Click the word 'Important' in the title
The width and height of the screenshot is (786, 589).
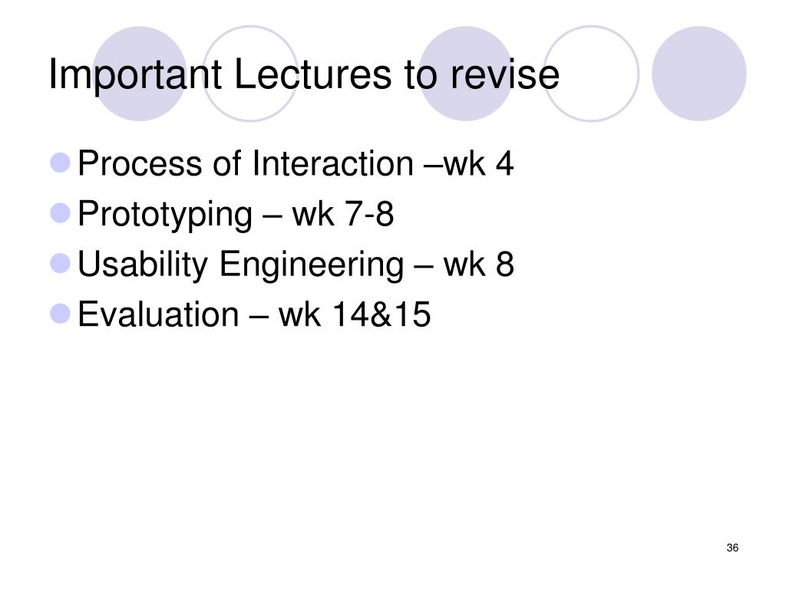click(x=135, y=76)
